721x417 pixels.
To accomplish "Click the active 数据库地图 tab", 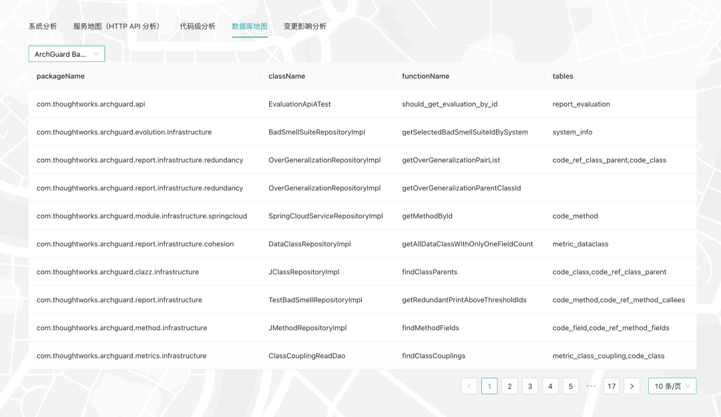I will 250,26.
